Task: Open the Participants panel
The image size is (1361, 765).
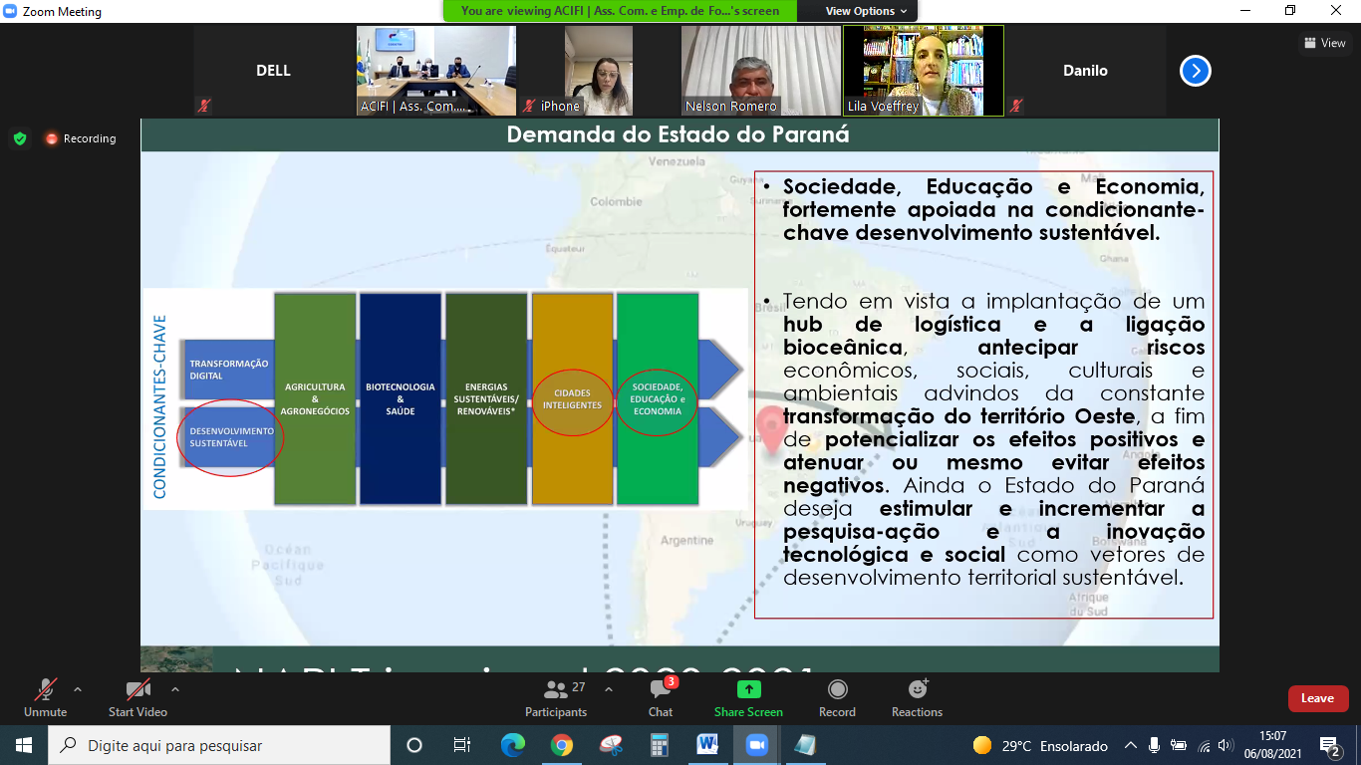Action: pos(556,697)
